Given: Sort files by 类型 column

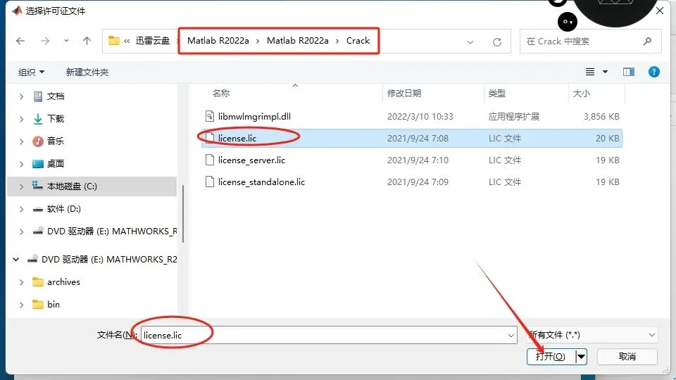Looking at the screenshot, I should [x=496, y=93].
